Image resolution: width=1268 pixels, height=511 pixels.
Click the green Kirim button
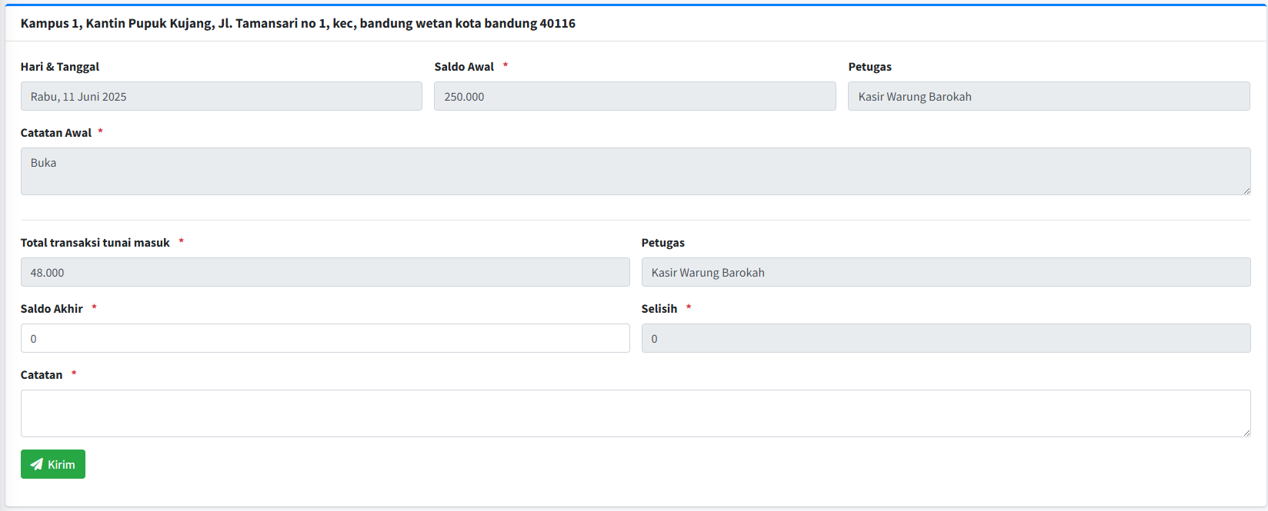[53, 464]
